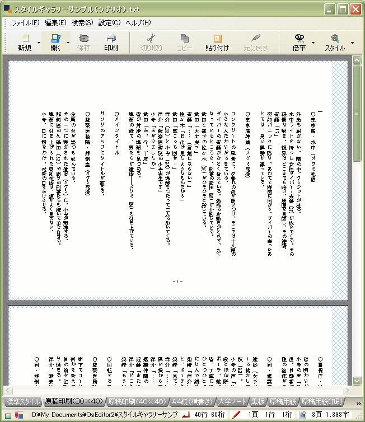
Task: Click the 元に戻す (Undo) feather icon
Action: coord(256,38)
